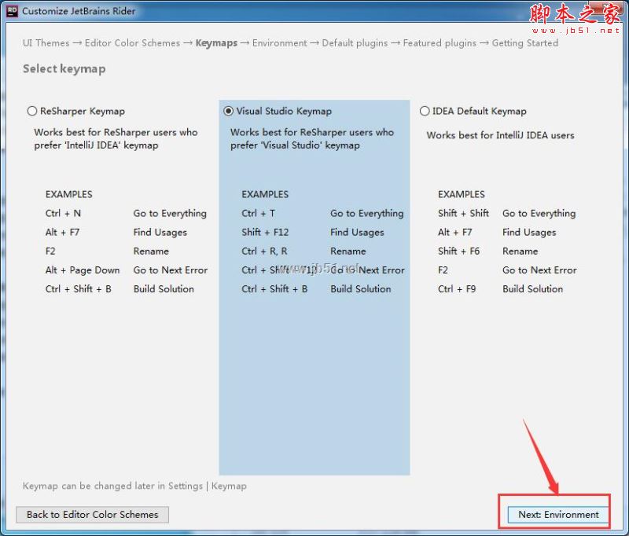Click the Getting Started breadcrumb step
Screen dimensions: 629x536
point(525,43)
